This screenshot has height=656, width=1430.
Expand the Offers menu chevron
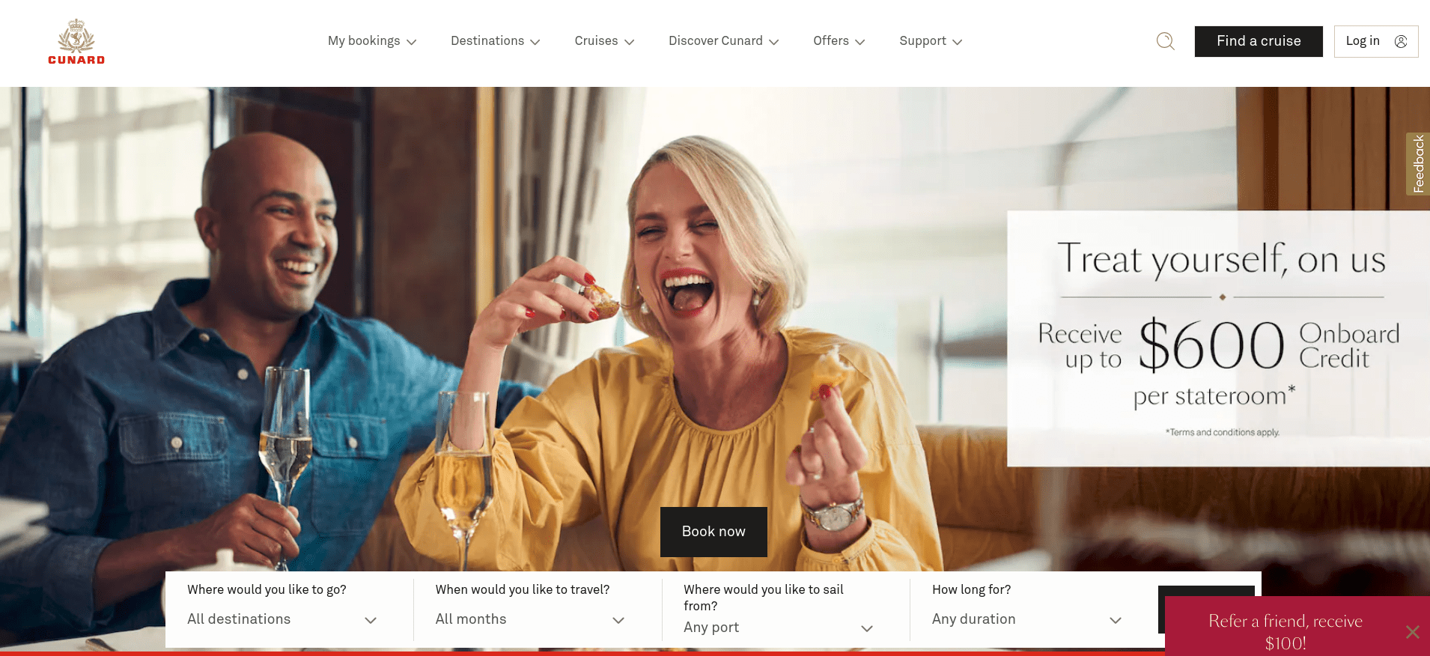[x=860, y=42]
